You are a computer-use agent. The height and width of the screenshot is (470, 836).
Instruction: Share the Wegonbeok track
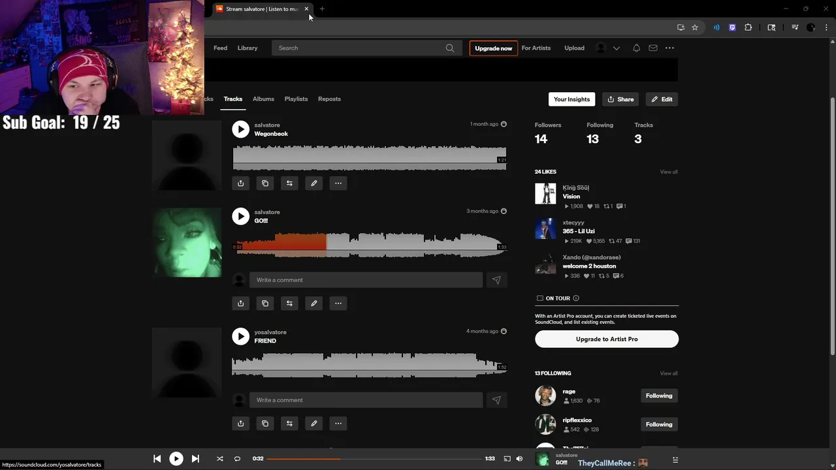[241, 183]
